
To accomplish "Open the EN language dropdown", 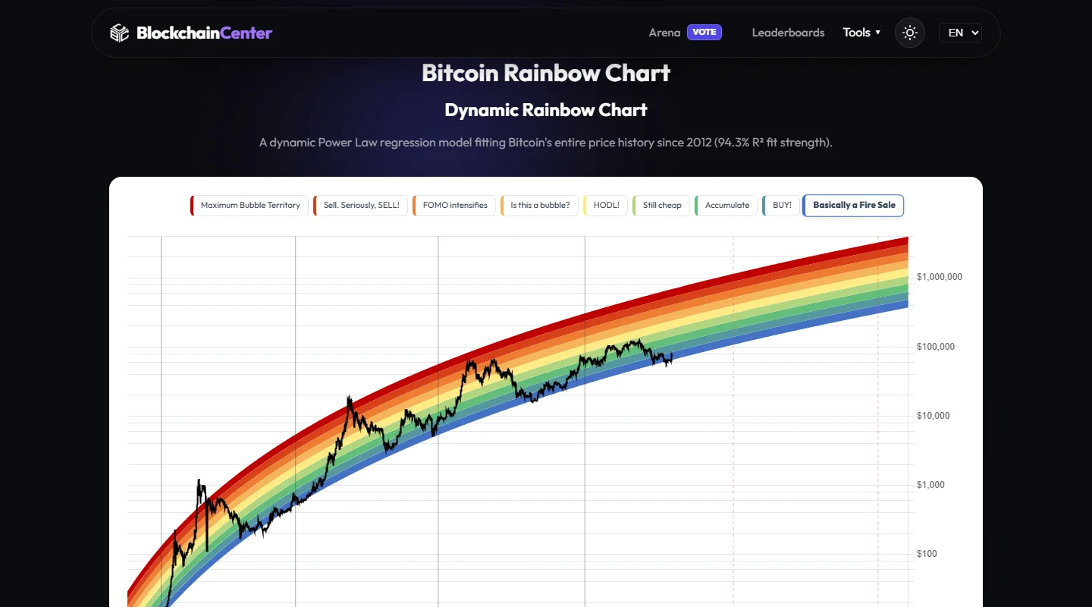I will click(x=960, y=33).
